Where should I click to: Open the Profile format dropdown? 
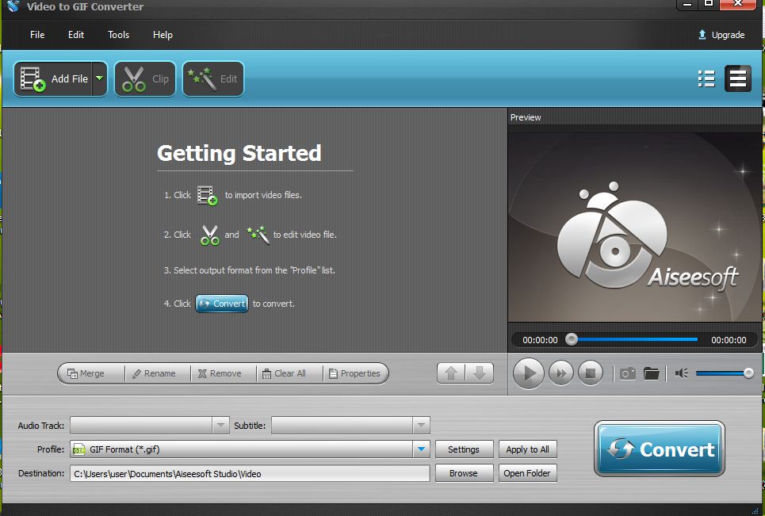click(x=421, y=449)
